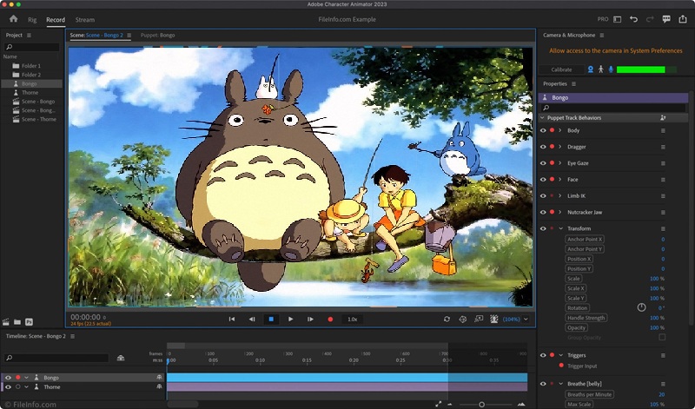Switch to the Record tab
The width and height of the screenshot is (695, 409).
[56, 20]
